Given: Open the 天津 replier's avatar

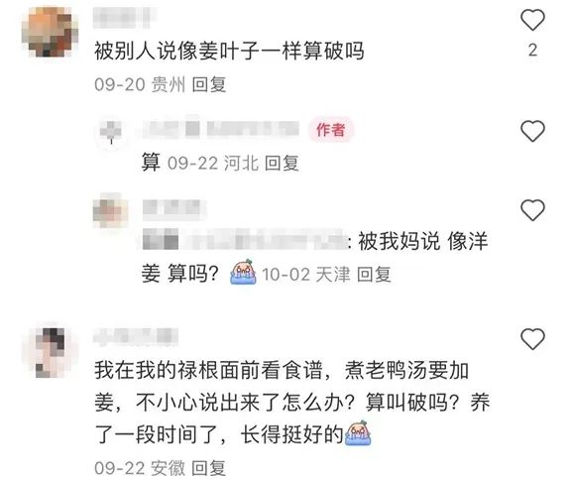Looking at the screenshot, I should (111, 210).
